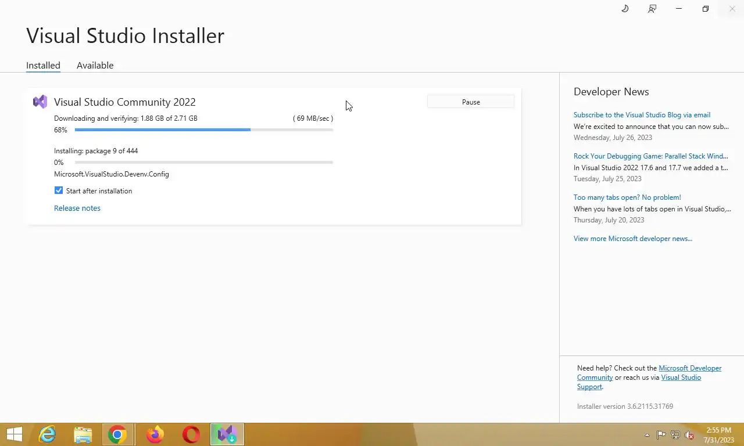This screenshot has height=446, width=744.
Task: Click the Visual Studio Community 2022 logo
Action: coord(40,102)
